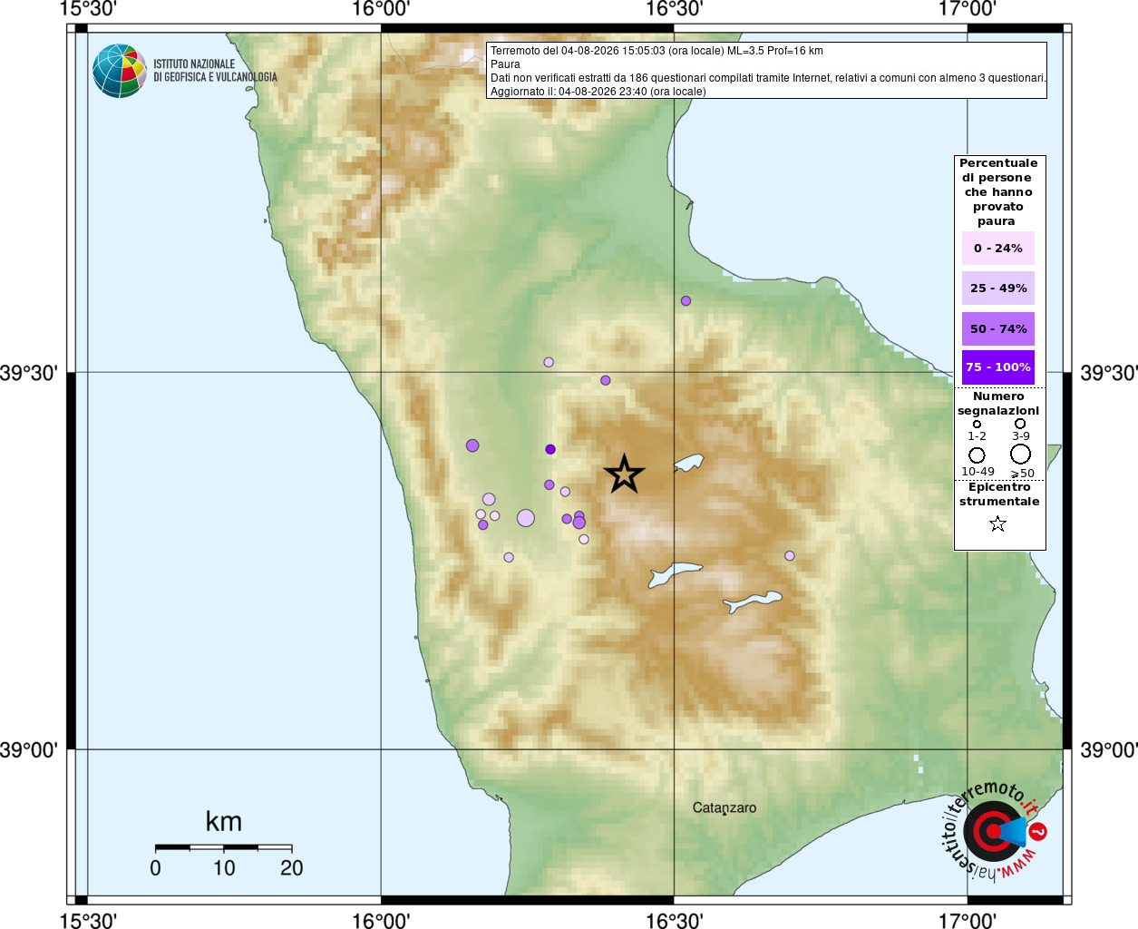Click the 10-49 reports circle in legend
The width and height of the screenshot is (1138, 929).
tap(977, 455)
